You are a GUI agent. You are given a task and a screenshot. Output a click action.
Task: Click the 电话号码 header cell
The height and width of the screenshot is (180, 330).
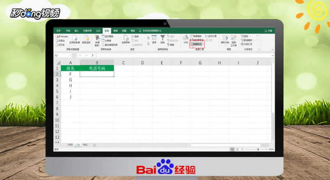coord(97,68)
